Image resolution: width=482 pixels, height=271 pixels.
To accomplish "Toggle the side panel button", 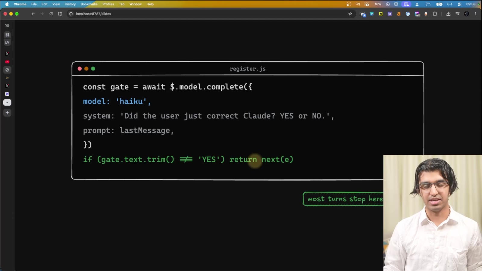I will [60, 14].
